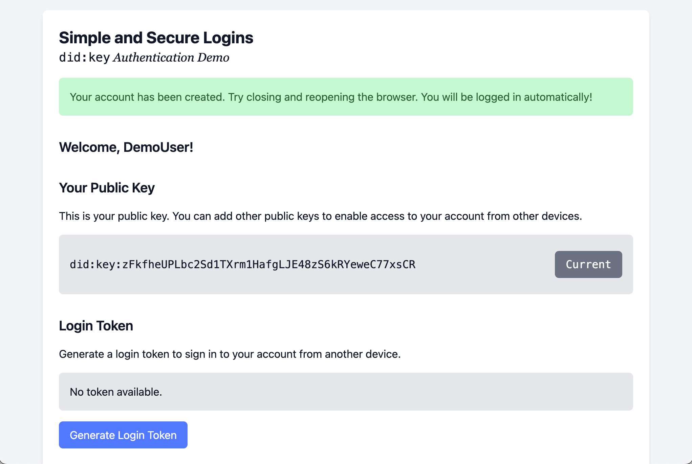Click the No token available box
The height and width of the screenshot is (464, 692).
(346, 391)
